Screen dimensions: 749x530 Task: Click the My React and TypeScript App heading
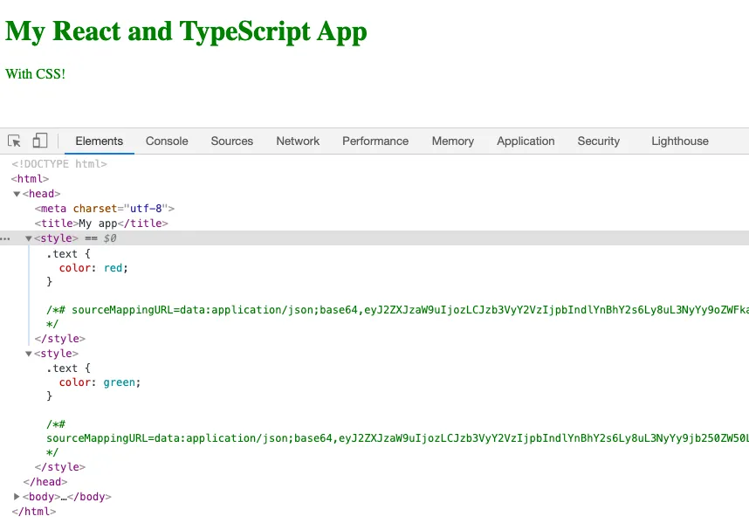click(x=186, y=31)
